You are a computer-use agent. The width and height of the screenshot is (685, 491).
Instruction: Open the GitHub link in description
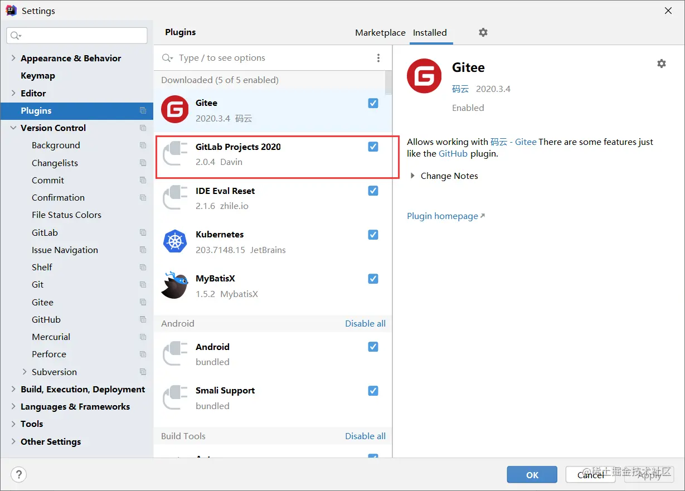(x=453, y=153)
